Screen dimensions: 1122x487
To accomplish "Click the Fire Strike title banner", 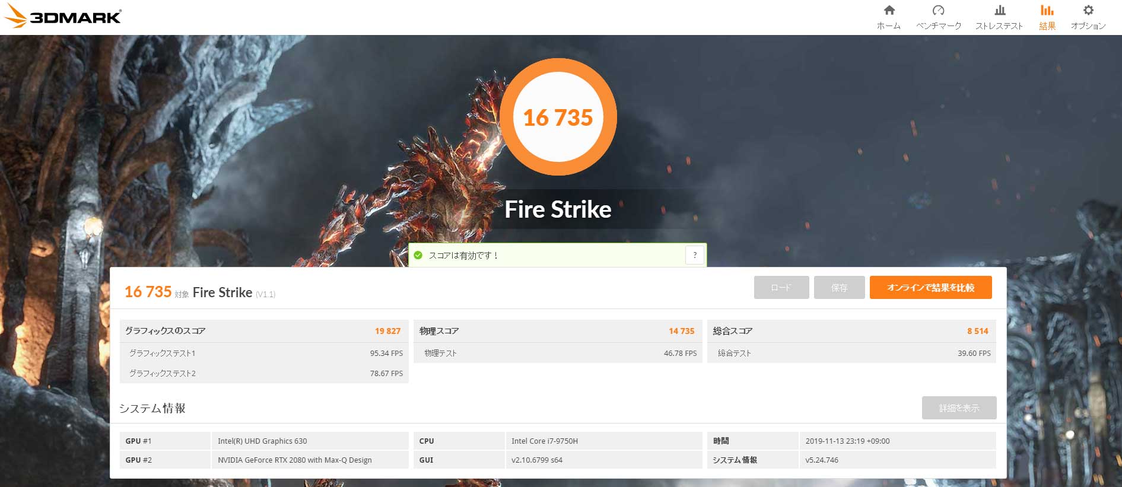I will click(x=558, y=209).
